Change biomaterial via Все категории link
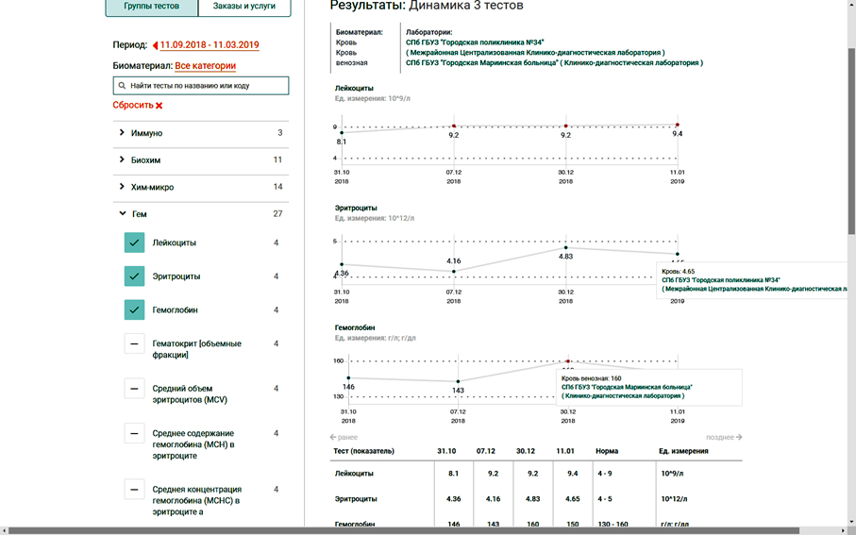This screenshot has height=535, width=856. (205, 65)
